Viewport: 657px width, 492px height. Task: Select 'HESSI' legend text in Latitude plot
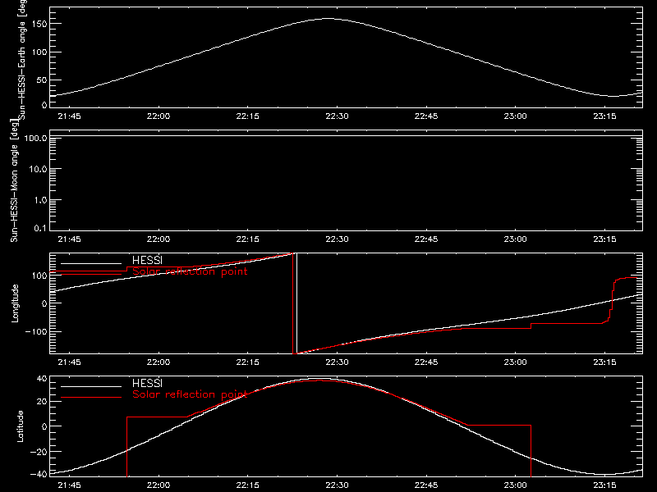point(147,383)
